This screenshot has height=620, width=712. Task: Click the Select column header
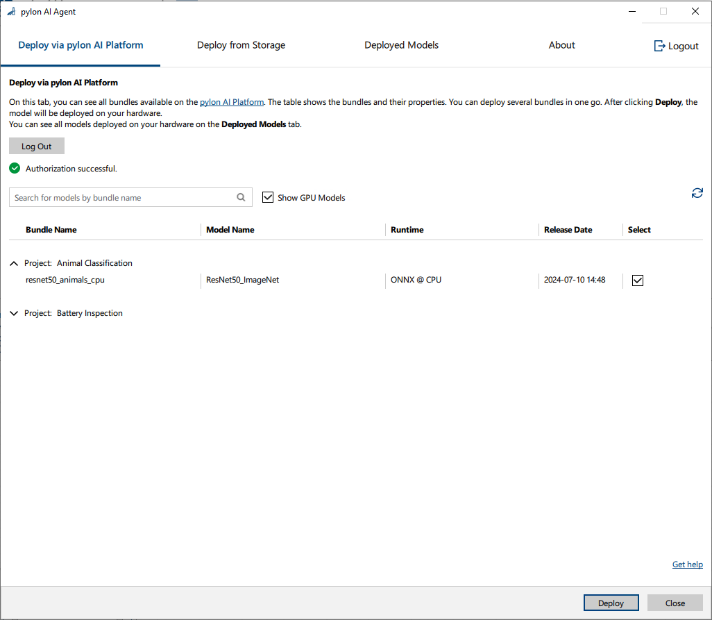[639, 230]
